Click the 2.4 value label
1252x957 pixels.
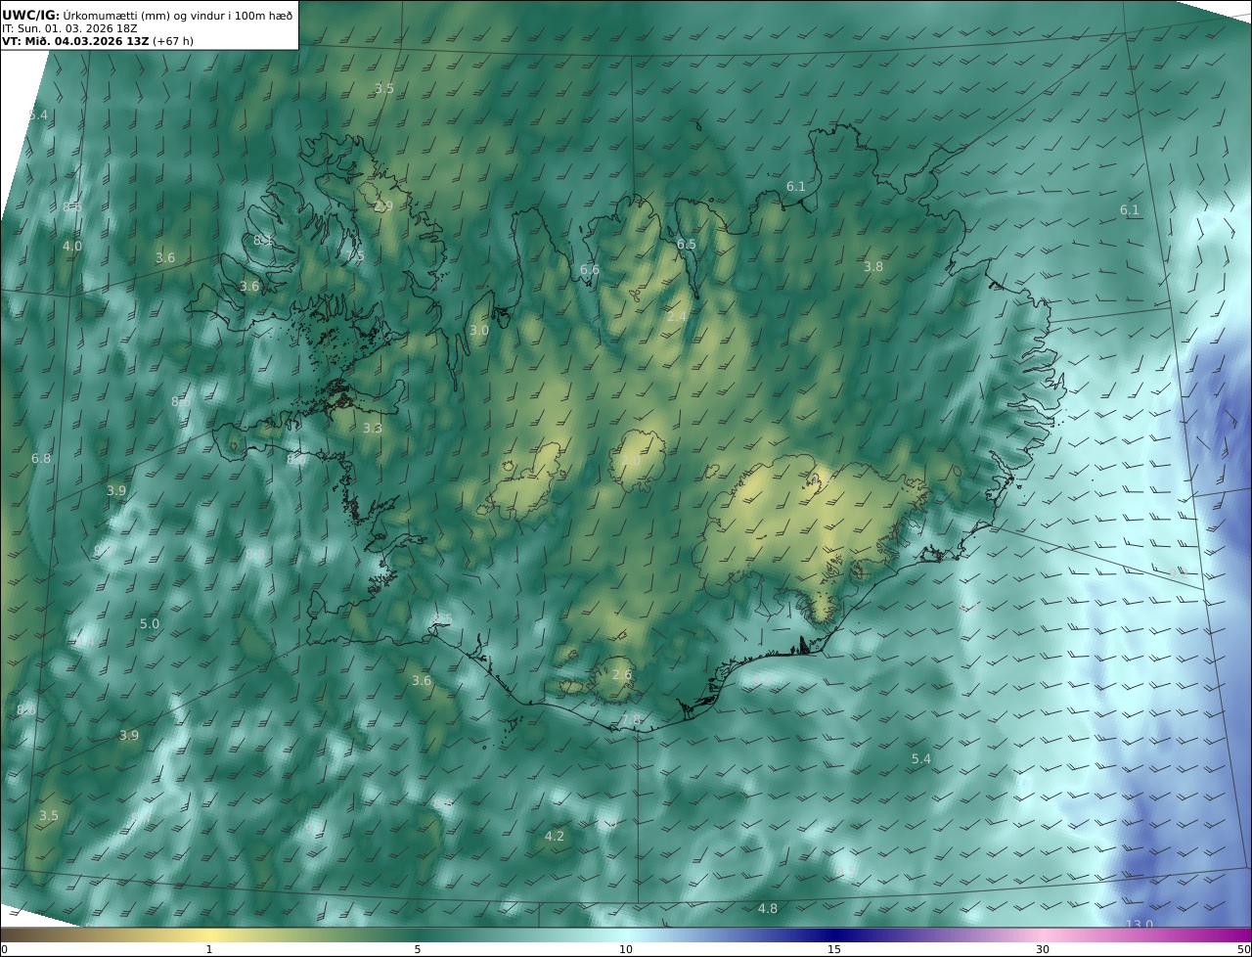[x=677, y=316]
